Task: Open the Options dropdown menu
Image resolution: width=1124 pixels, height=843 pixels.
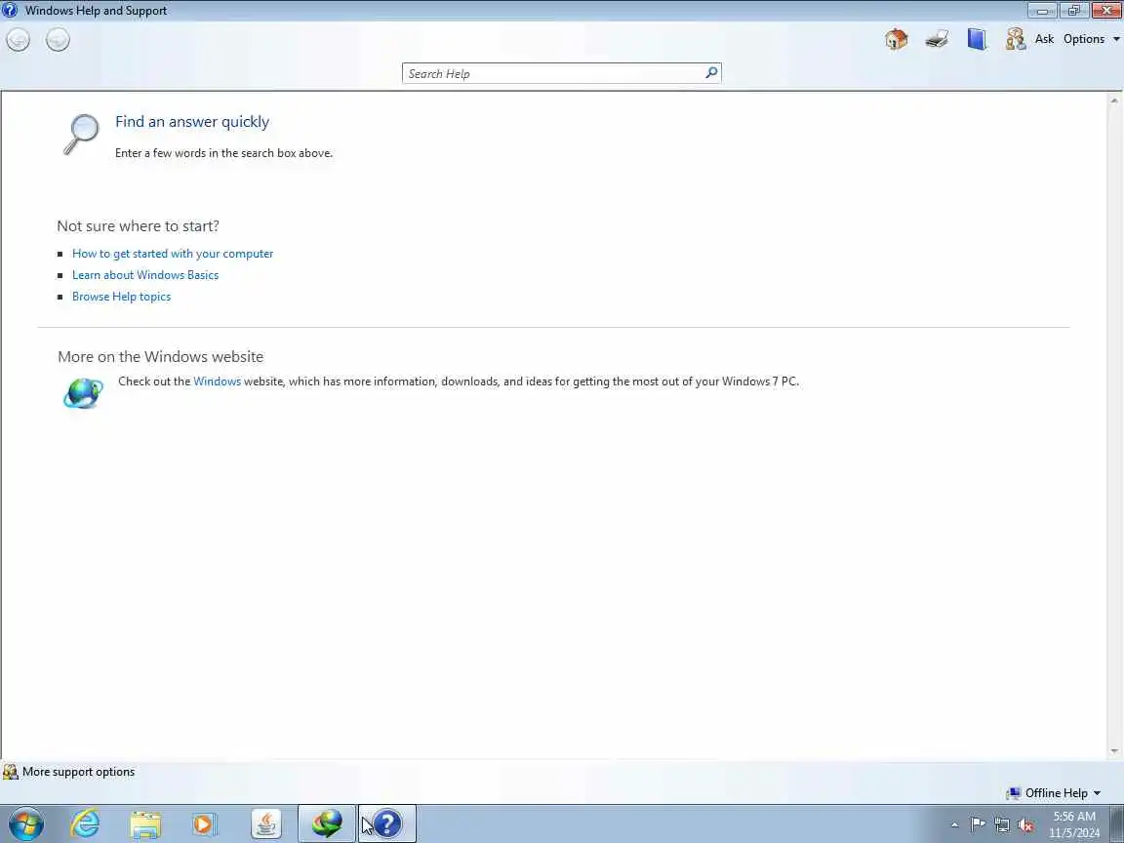Action: point(1091,39)
